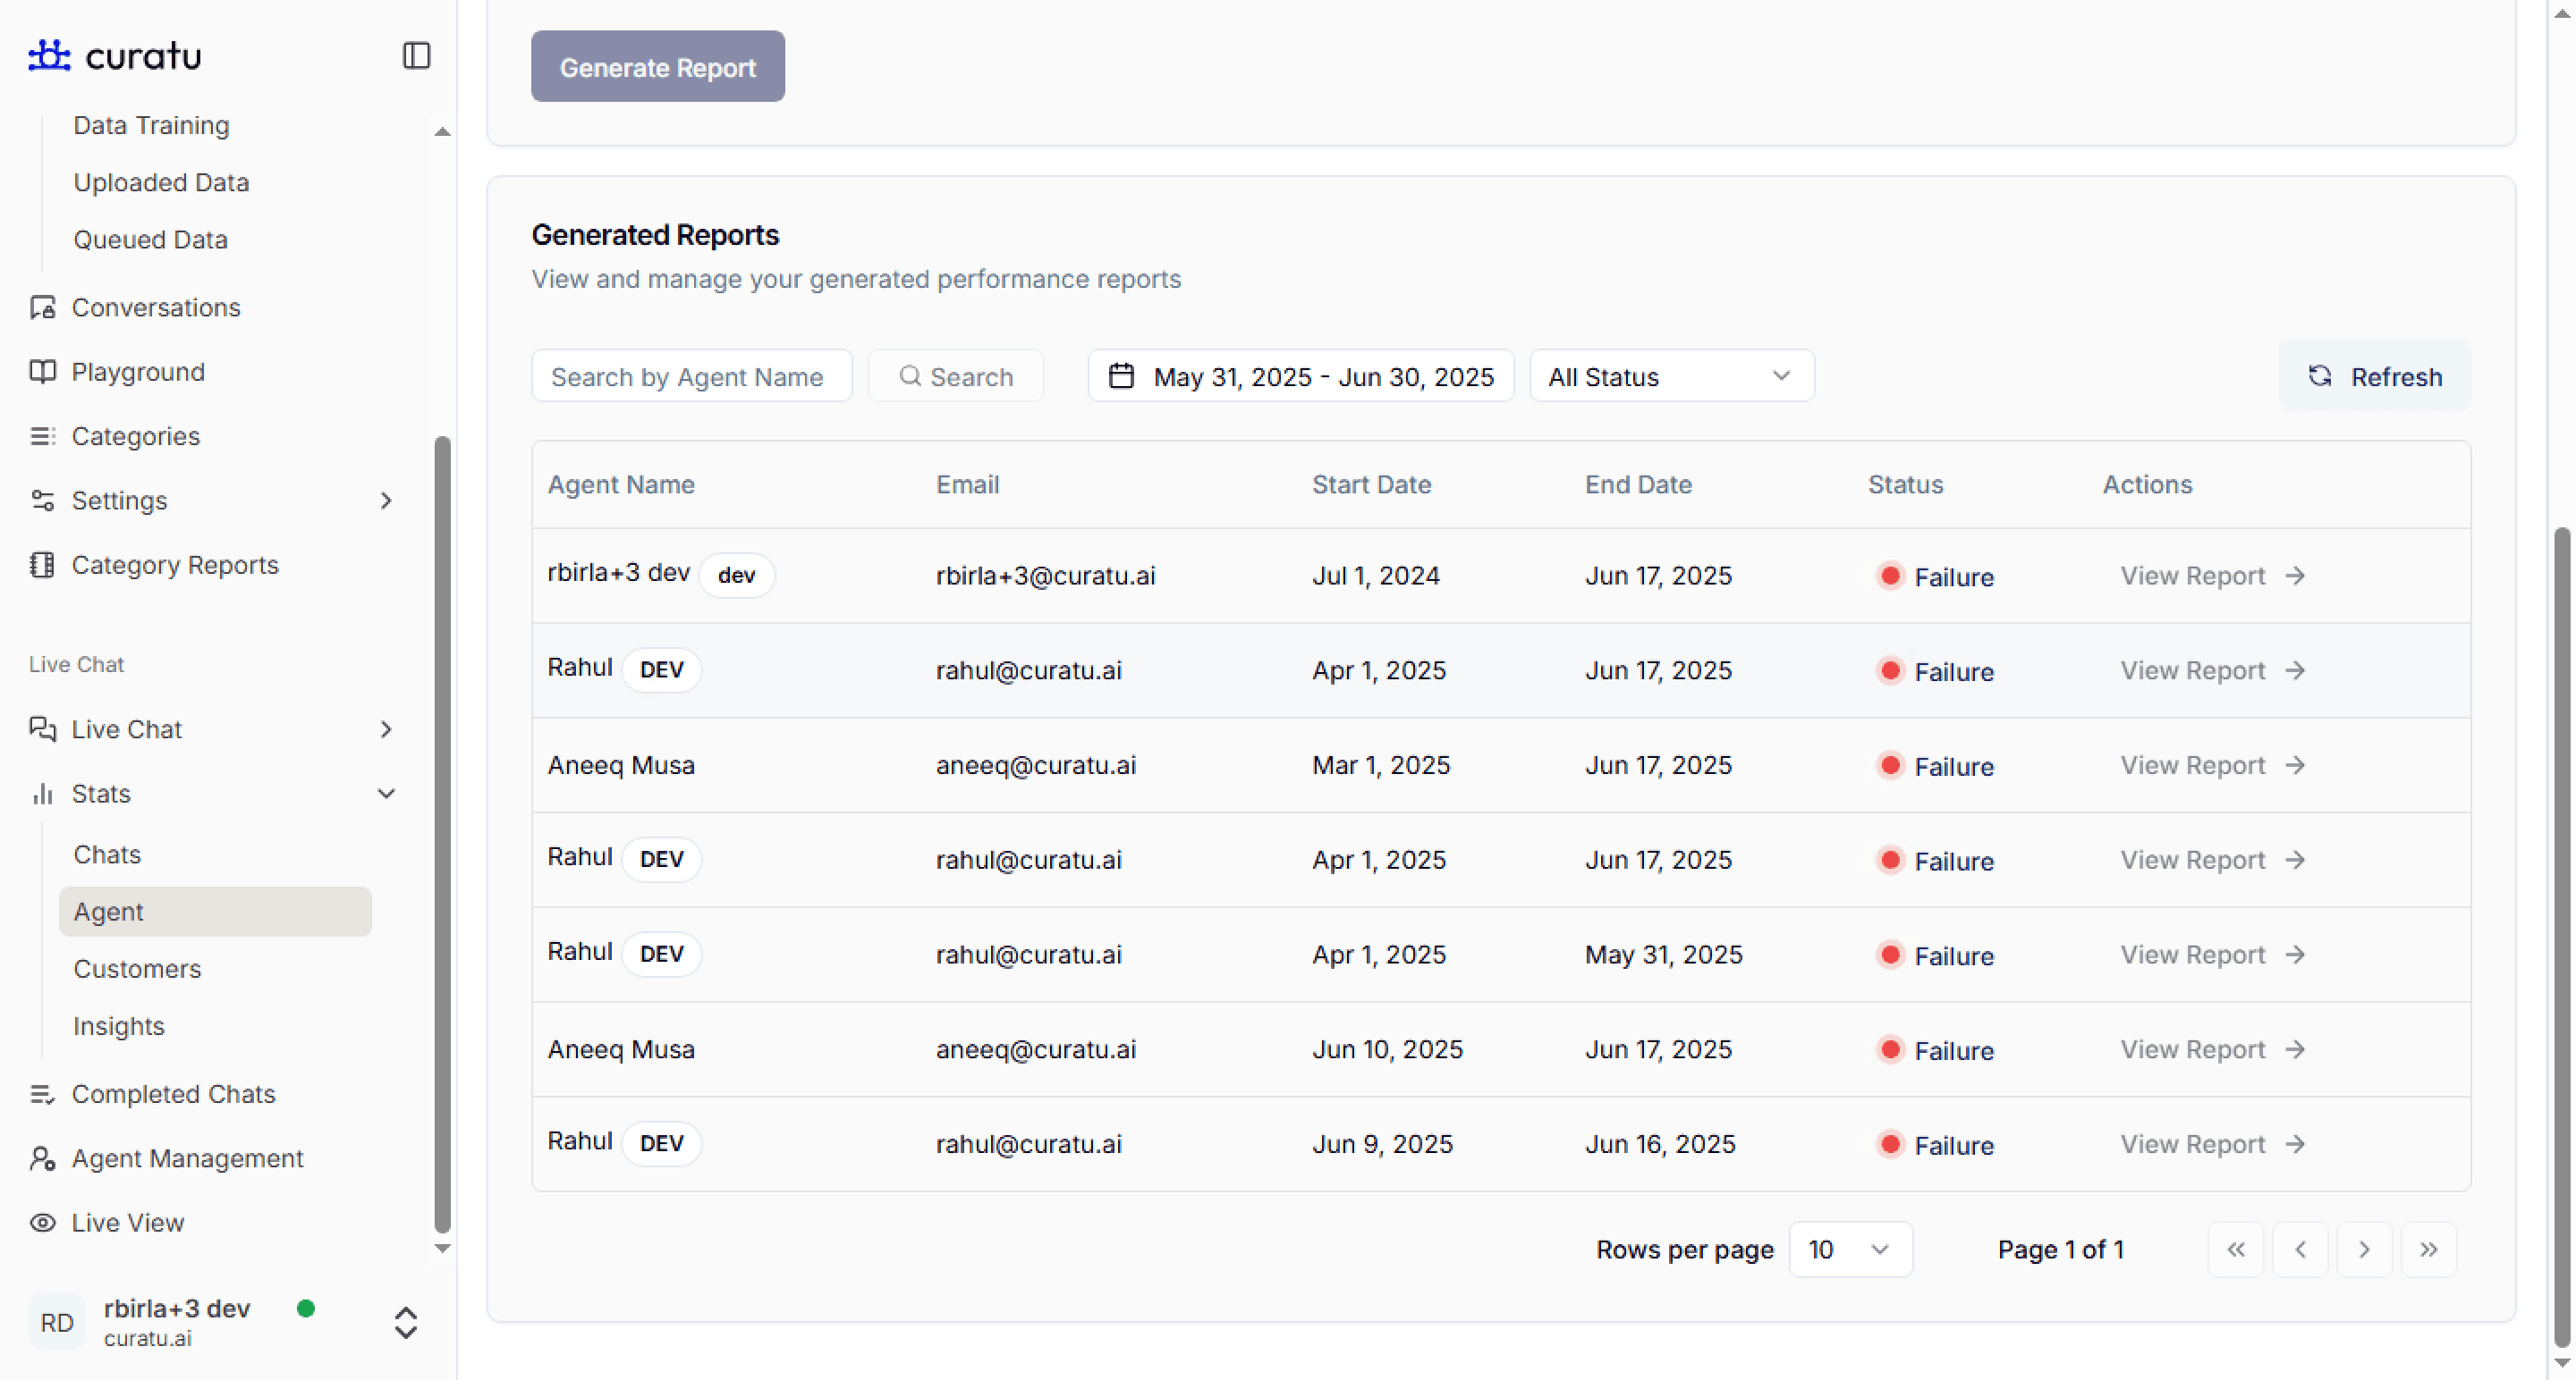Click arrow icon in Rahul Jun 16, 2025 row

[x=2296, y=1145]
